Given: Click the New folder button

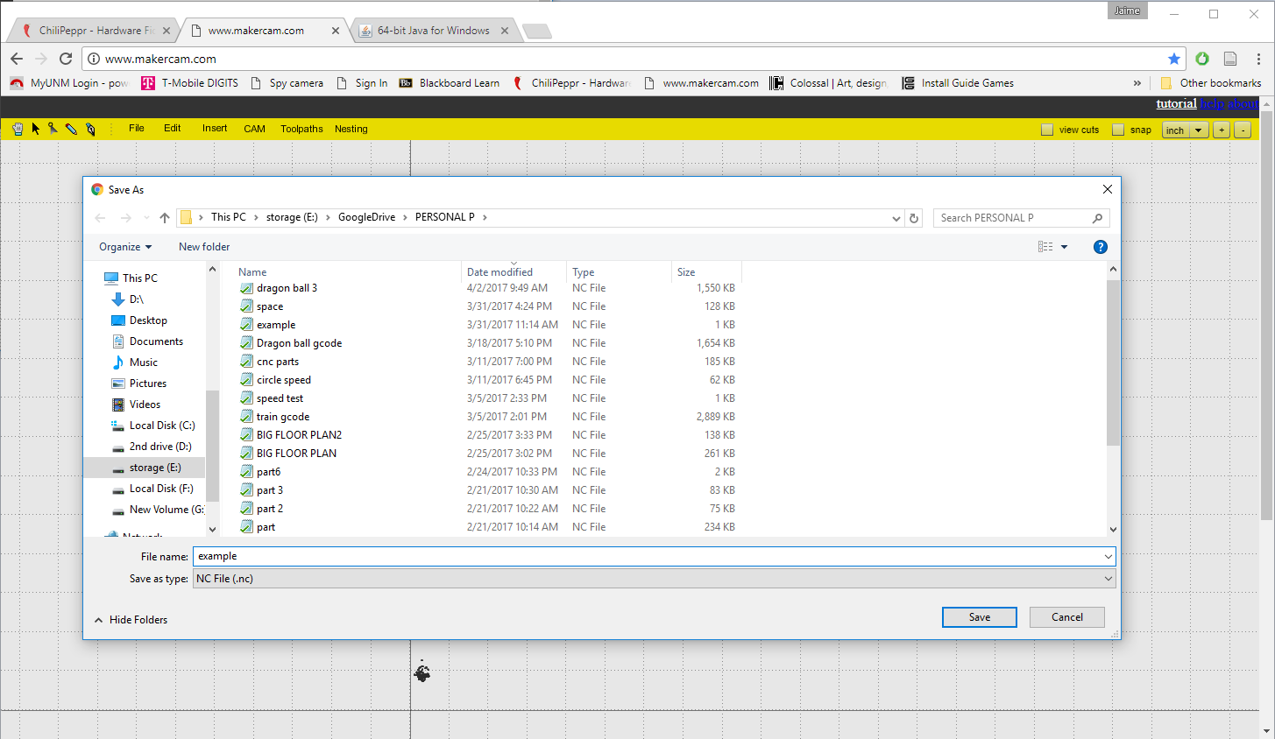Looking at the screenshot, I should (x=204, y=247).
